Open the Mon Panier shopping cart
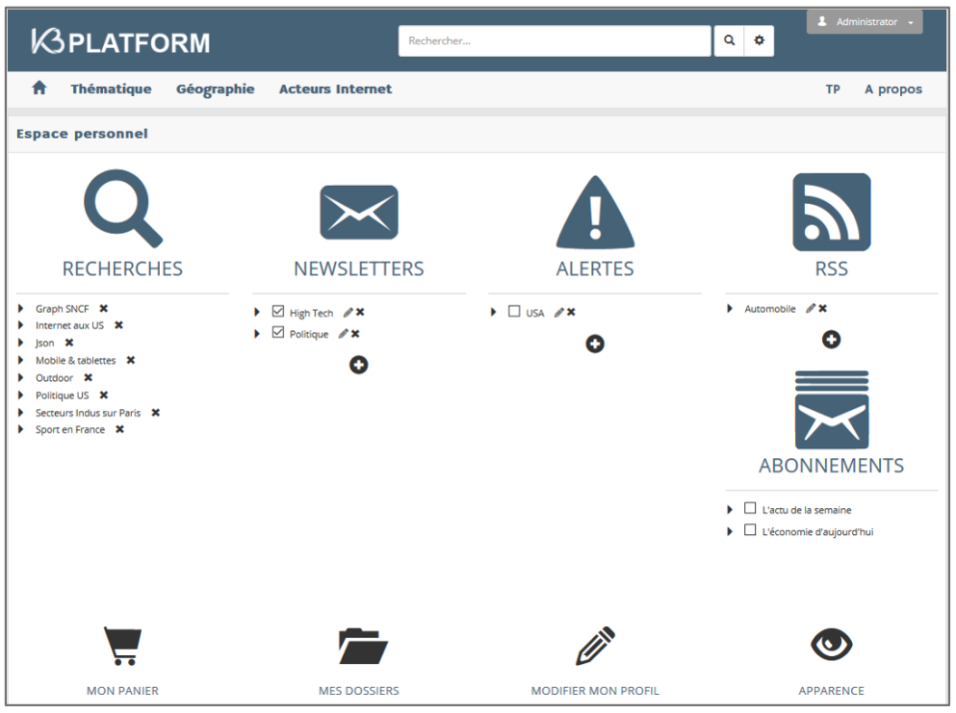Screen dimensions: 956x713 [122, 646]
